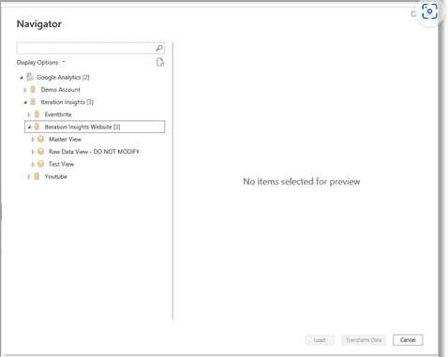The image size is (448, 357).
Task: Click the window maximize square icon
Action: pos(413,14)
